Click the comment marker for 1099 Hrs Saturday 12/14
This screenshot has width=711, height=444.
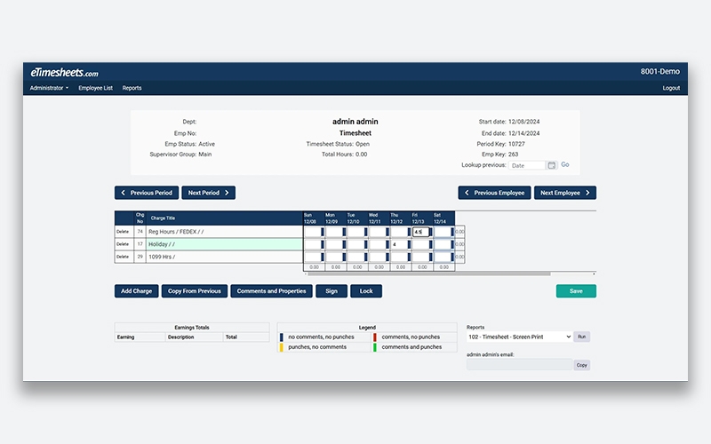coord(452,257)
